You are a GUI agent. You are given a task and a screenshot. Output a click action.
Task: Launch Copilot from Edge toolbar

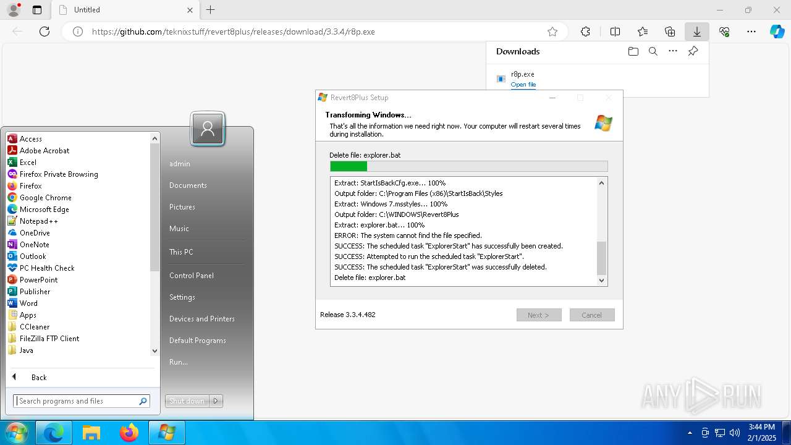[777, 32]
